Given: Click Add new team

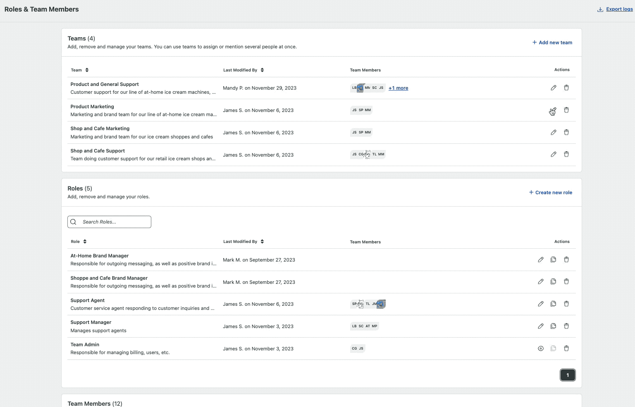Looking at the screenshot, I should point(552,43).
